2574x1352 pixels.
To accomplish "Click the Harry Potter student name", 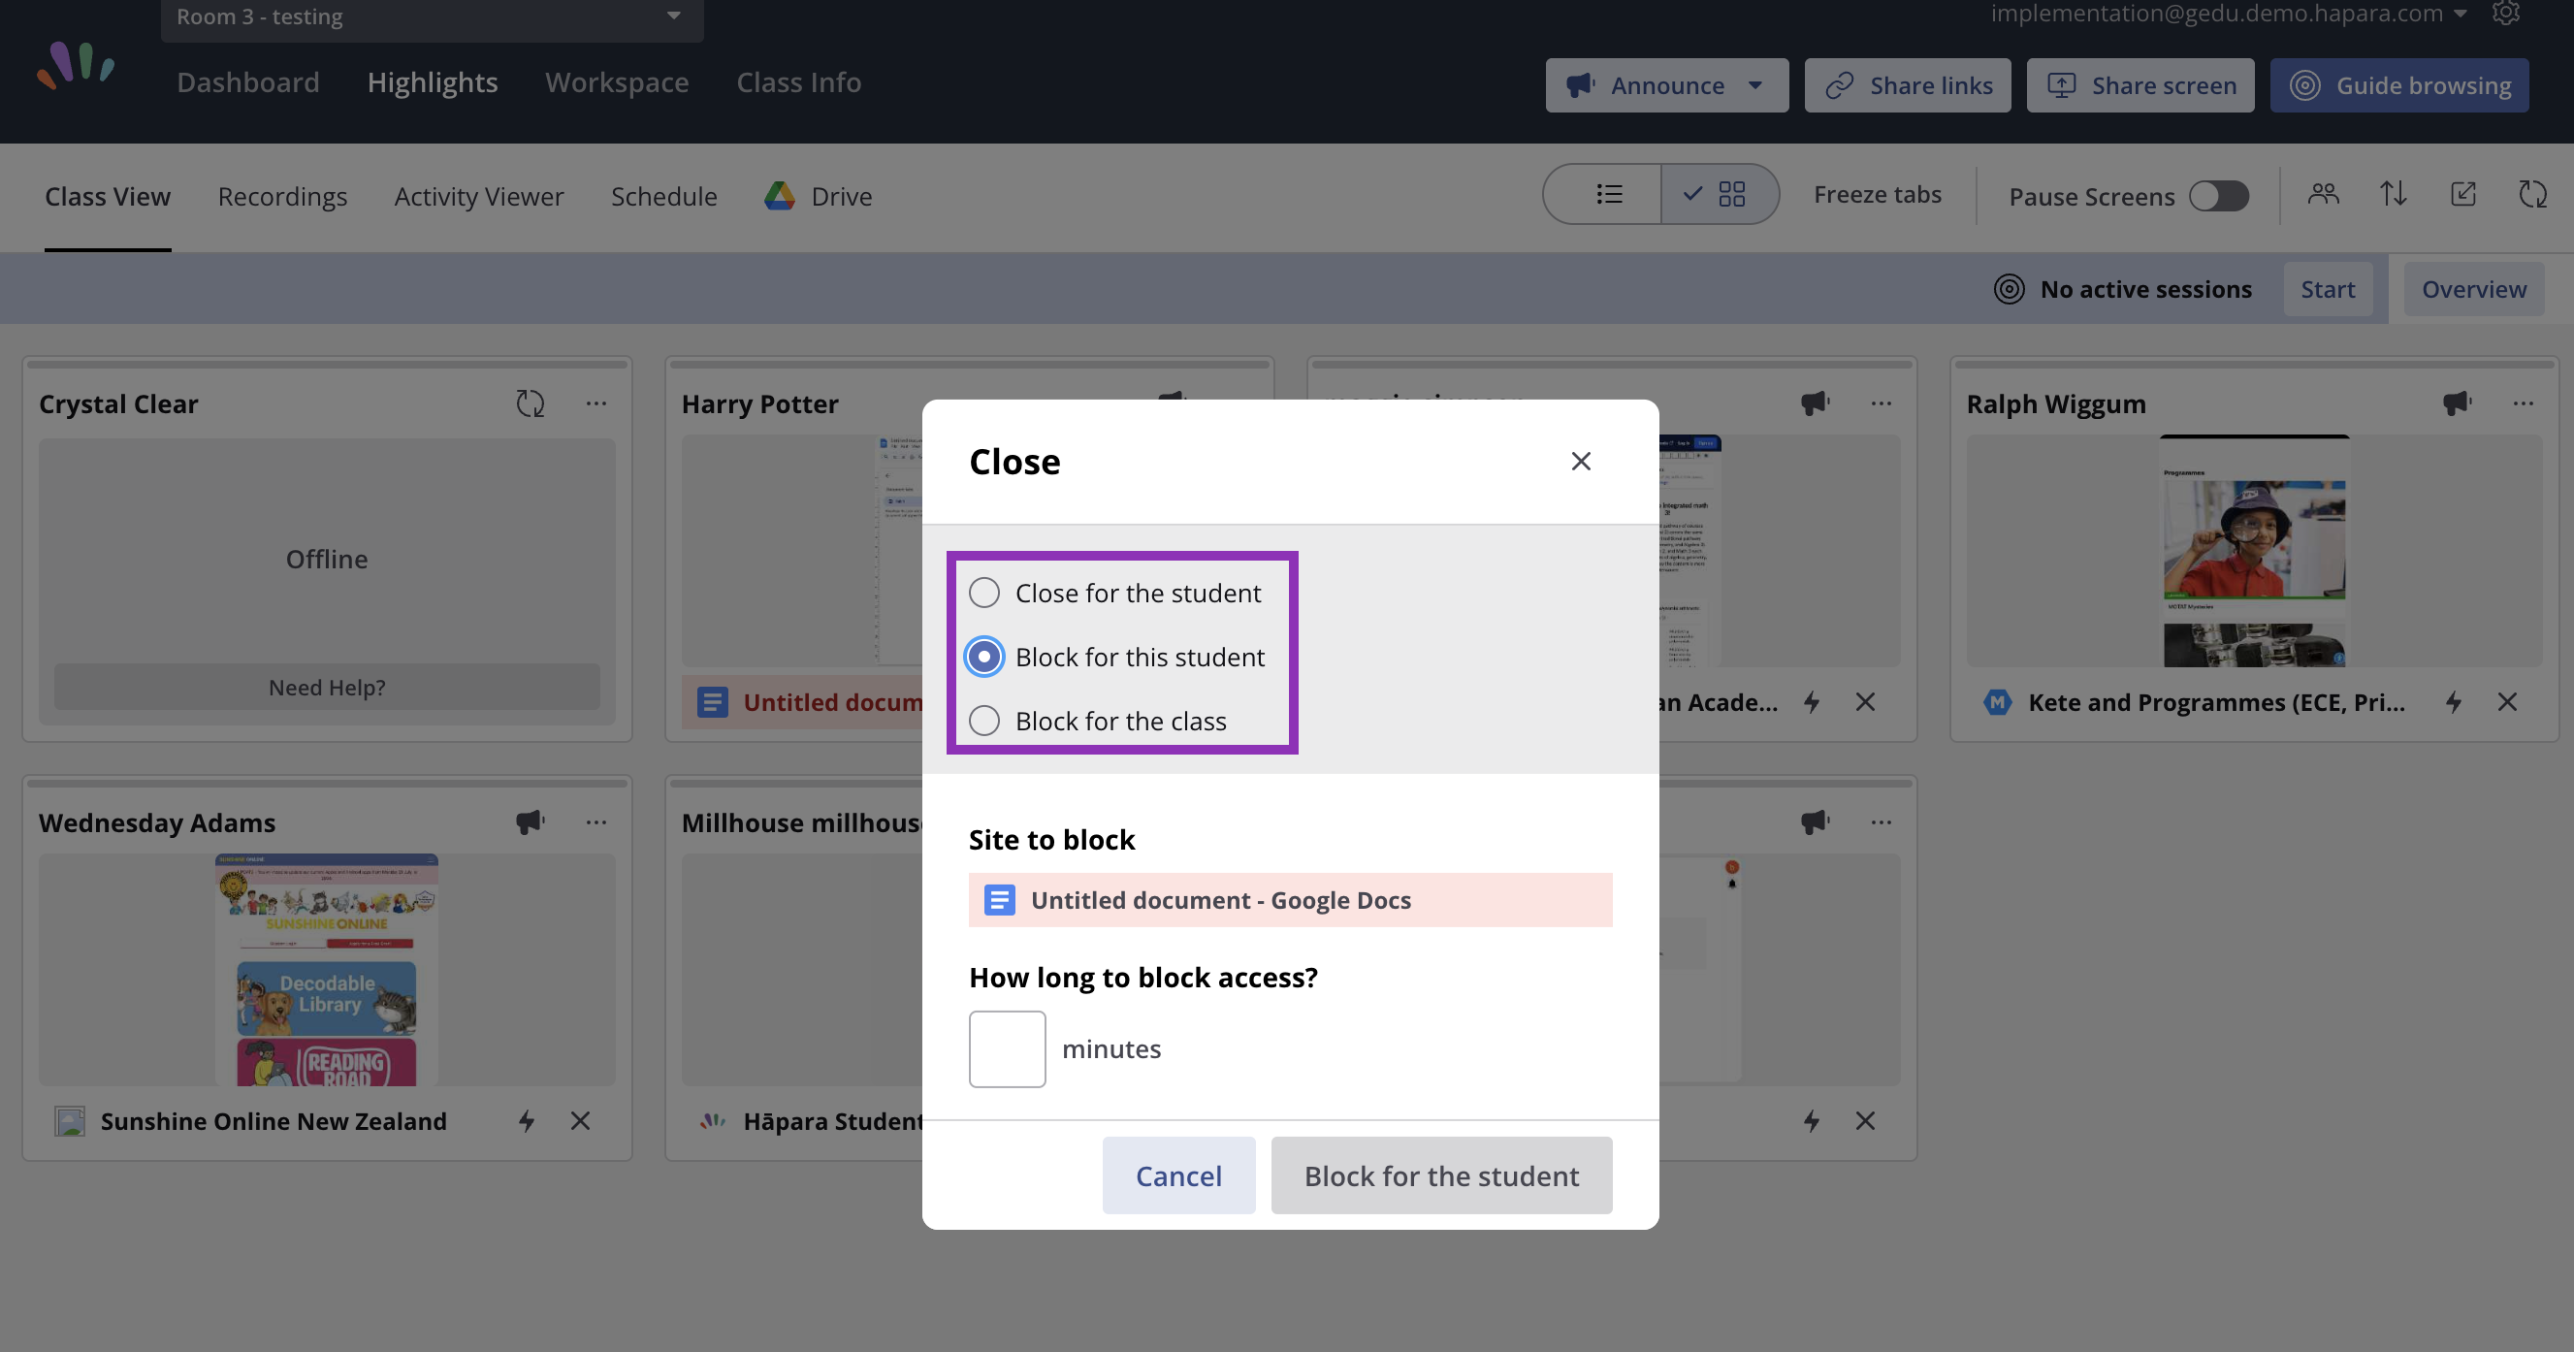I will (759, 403).
